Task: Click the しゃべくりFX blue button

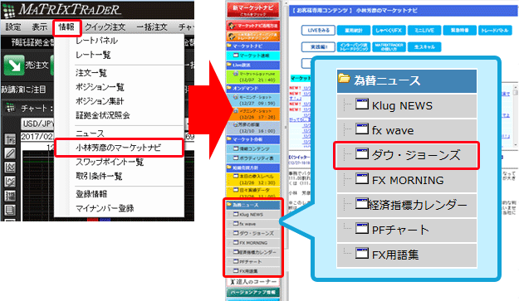Action: click(389, 31)
